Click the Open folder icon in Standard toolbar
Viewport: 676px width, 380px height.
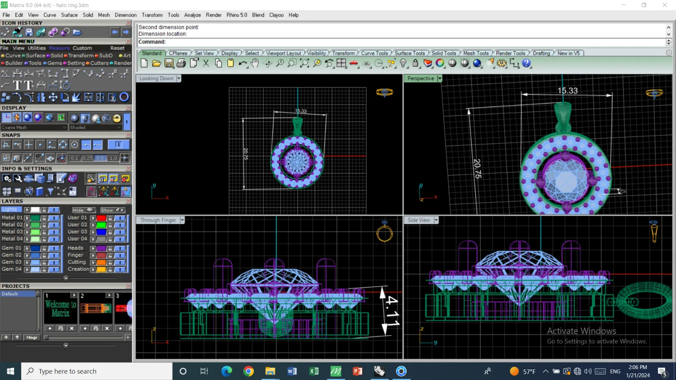click(156, 63)
